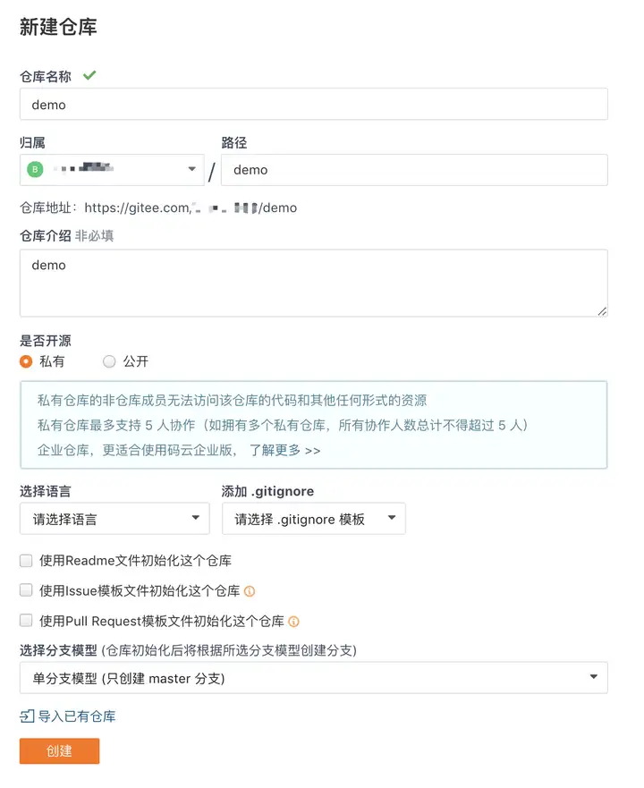
Task: Click into the 路径 demo input field
Action: pos(414,170)
